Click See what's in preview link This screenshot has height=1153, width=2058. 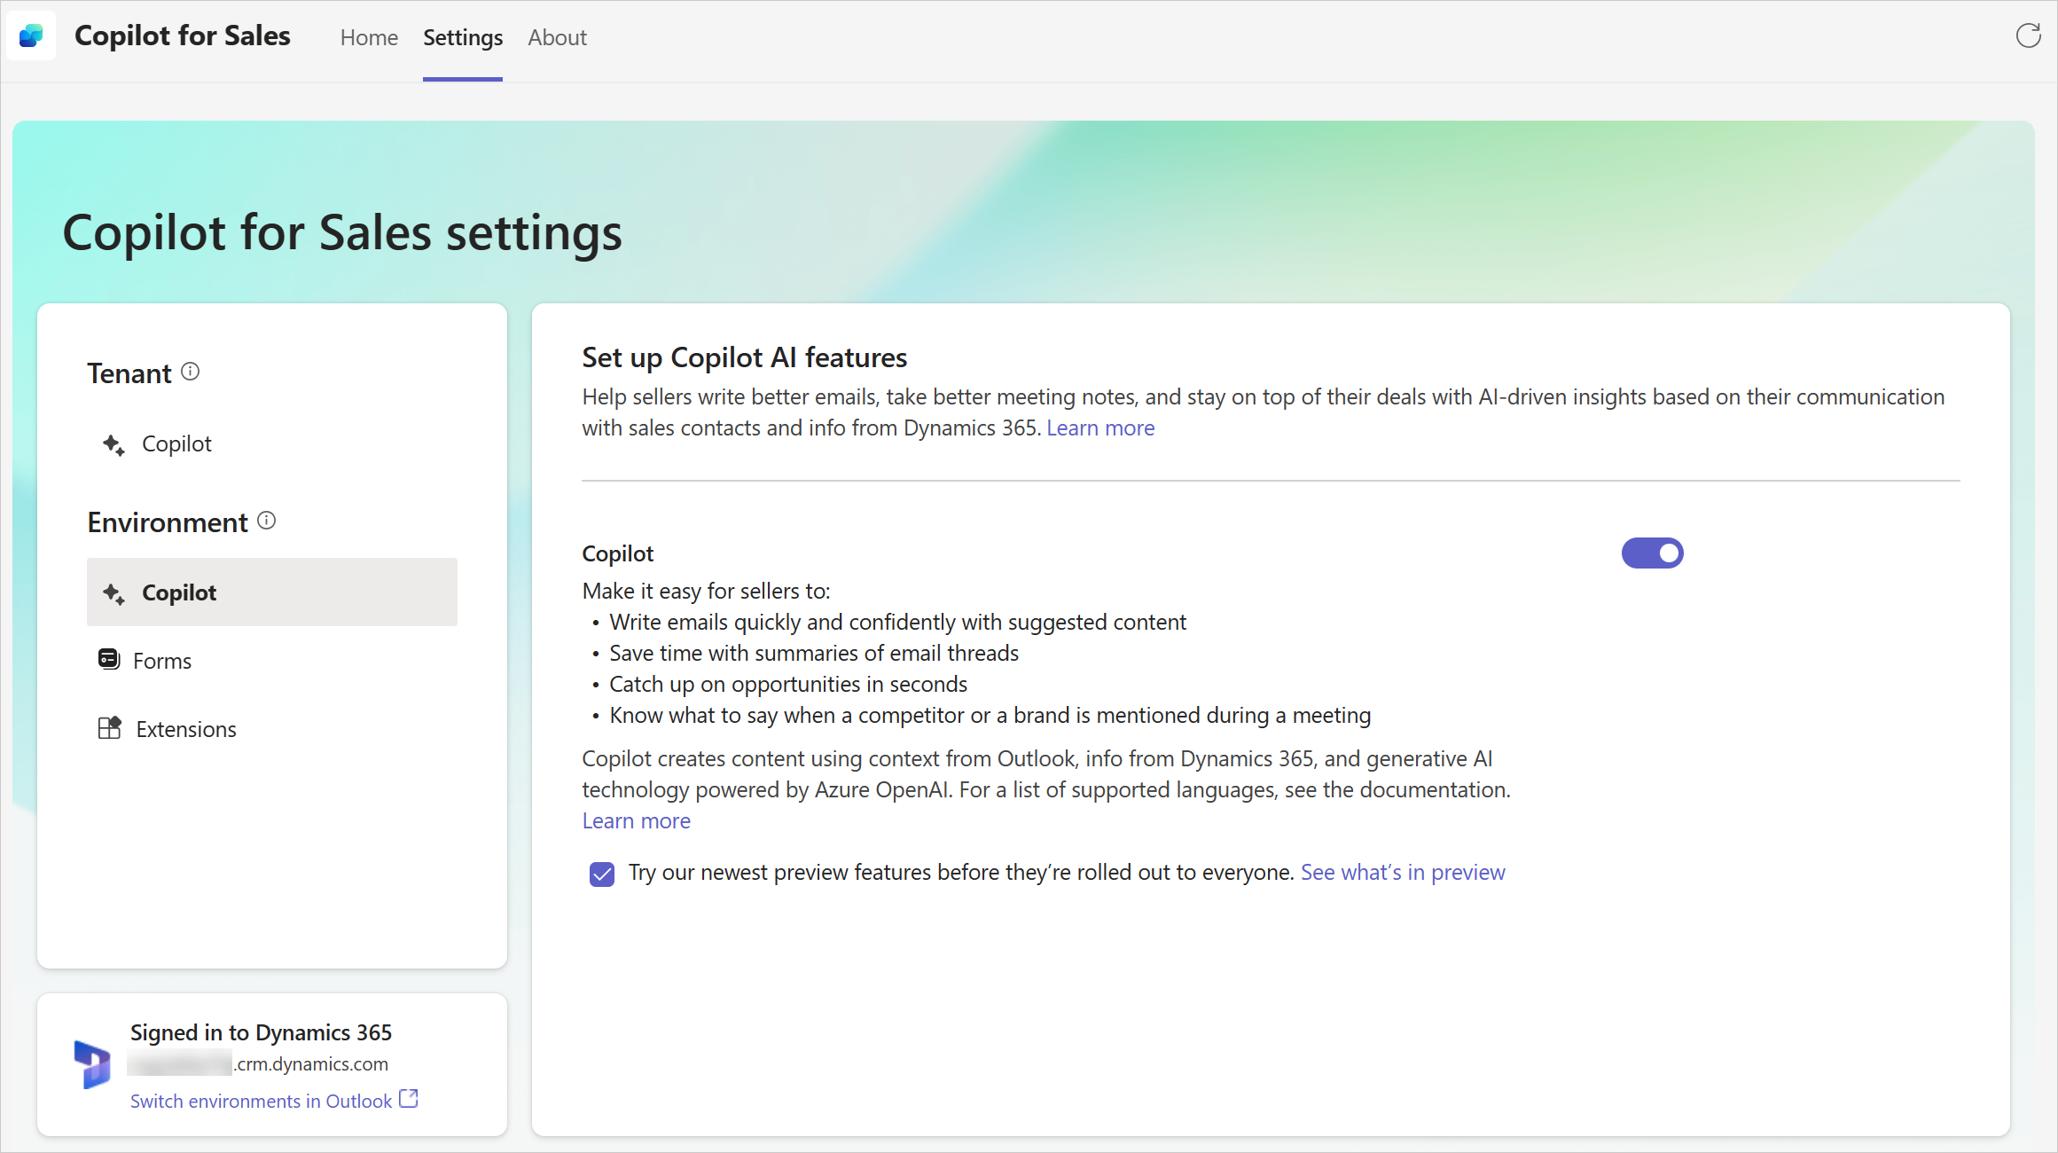pyautogui.click(x=1402, y=872)
